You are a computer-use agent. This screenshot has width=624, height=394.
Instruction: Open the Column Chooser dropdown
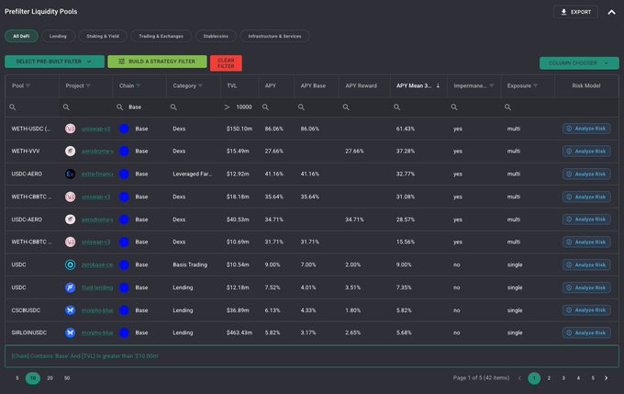[x=579, y=63]
